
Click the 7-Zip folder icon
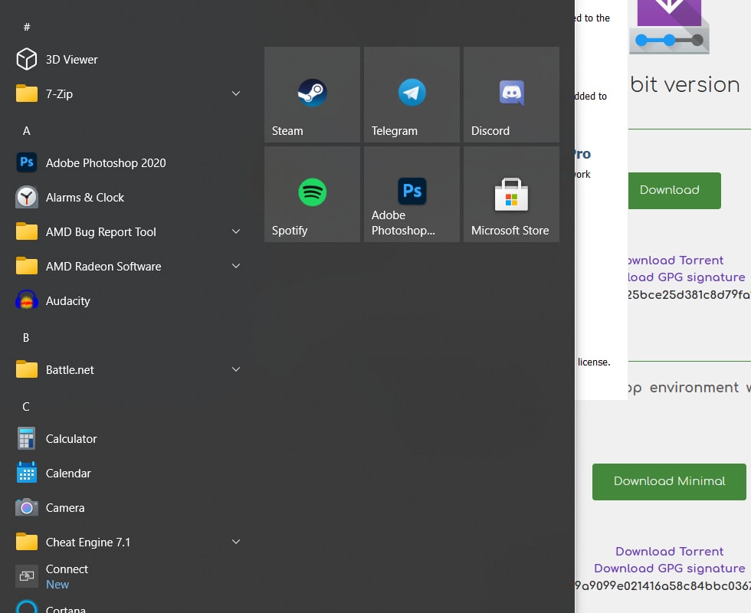coord(26,93)
